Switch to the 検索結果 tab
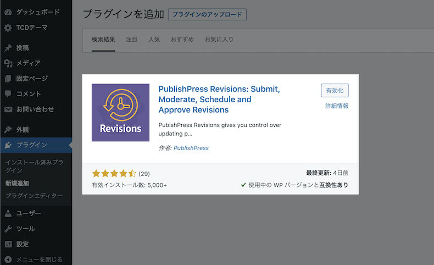The width and height of the screenshot is (434, 265). click(x=103, y=40)
